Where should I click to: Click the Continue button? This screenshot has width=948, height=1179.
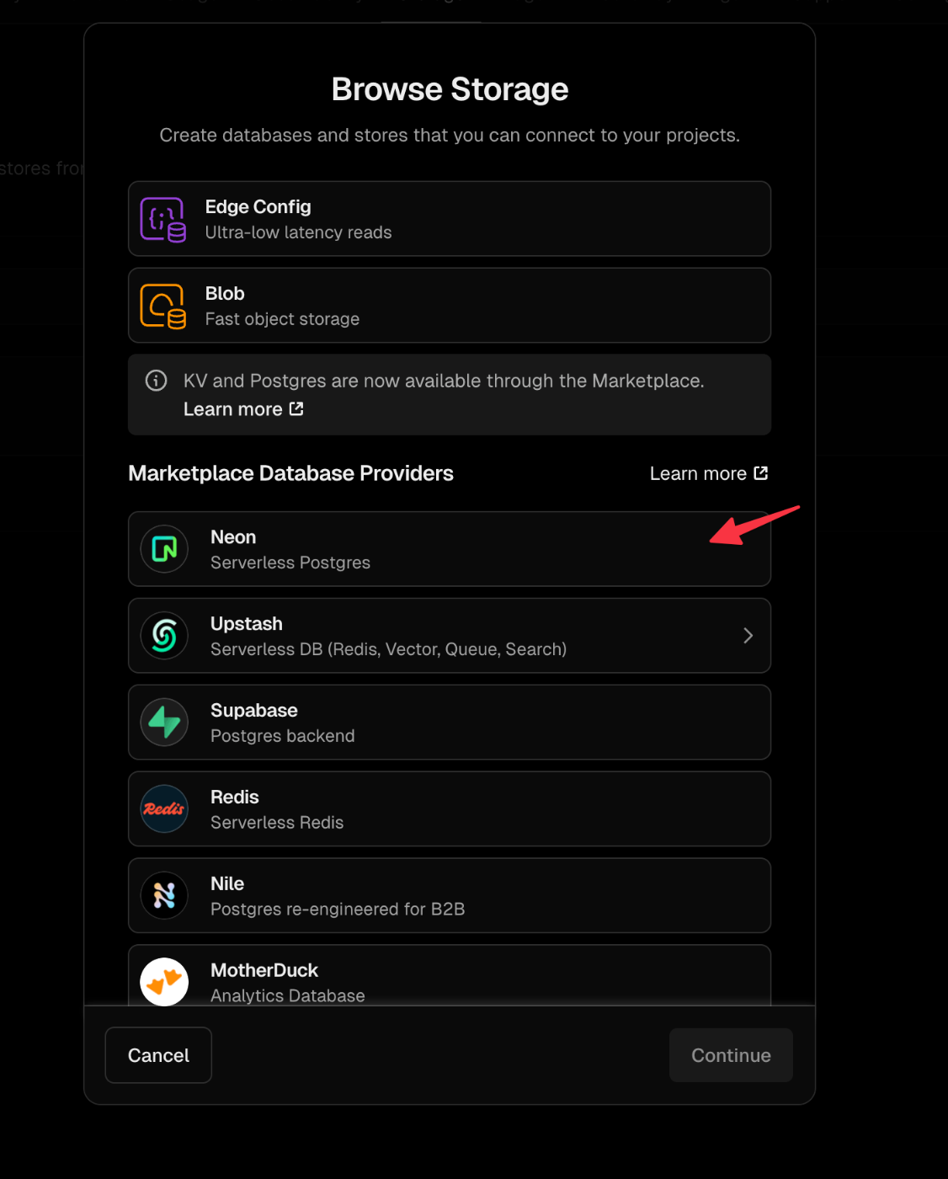tap(731, 1055)
